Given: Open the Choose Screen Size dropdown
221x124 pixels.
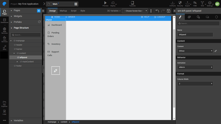Looking at the screenshot, I should tap(135, 11).
